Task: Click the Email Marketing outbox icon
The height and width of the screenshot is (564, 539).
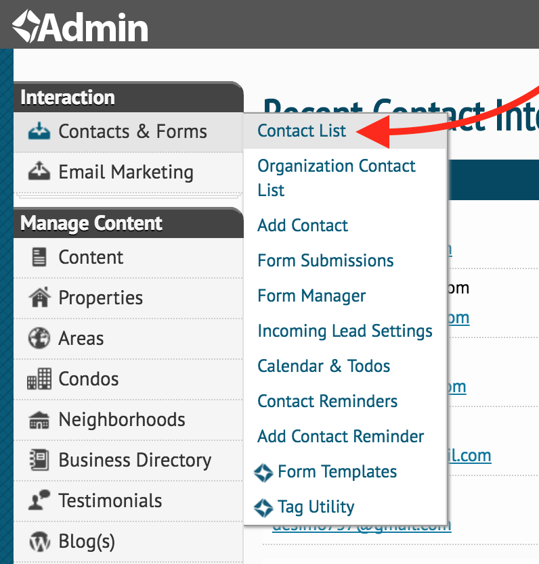Action: click(39, 171)
